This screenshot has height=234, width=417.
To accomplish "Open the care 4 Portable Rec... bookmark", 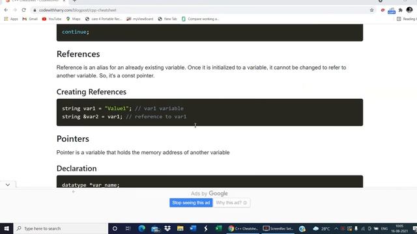I will (104, 19).
